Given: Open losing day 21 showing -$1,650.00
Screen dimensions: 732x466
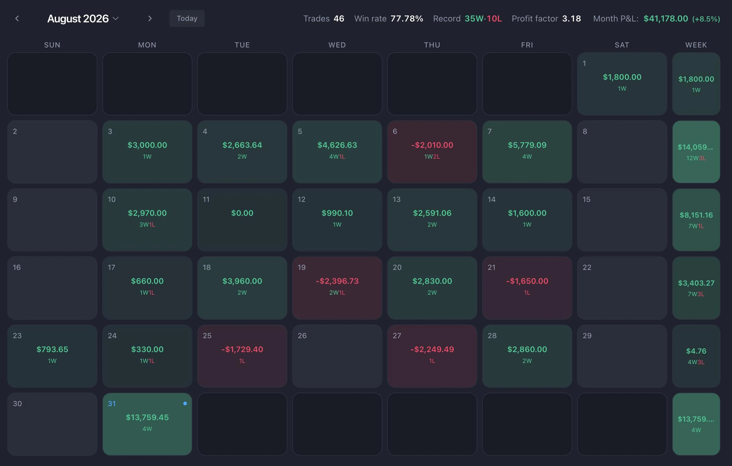Looking at the screenshot, I should 527,288.
